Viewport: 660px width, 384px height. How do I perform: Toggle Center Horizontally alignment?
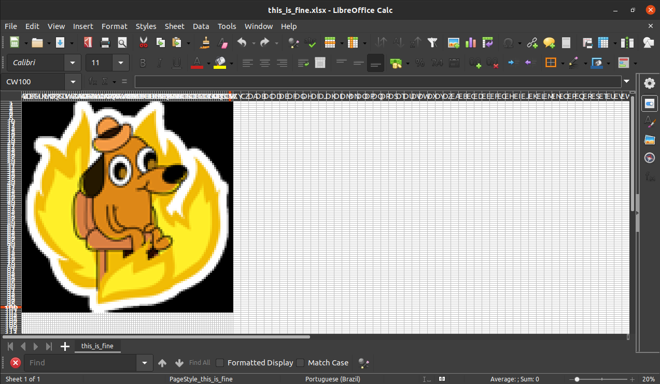265,63
